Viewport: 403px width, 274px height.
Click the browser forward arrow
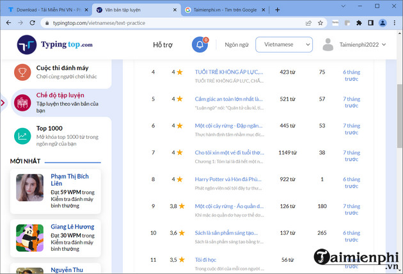pos(20,23)
